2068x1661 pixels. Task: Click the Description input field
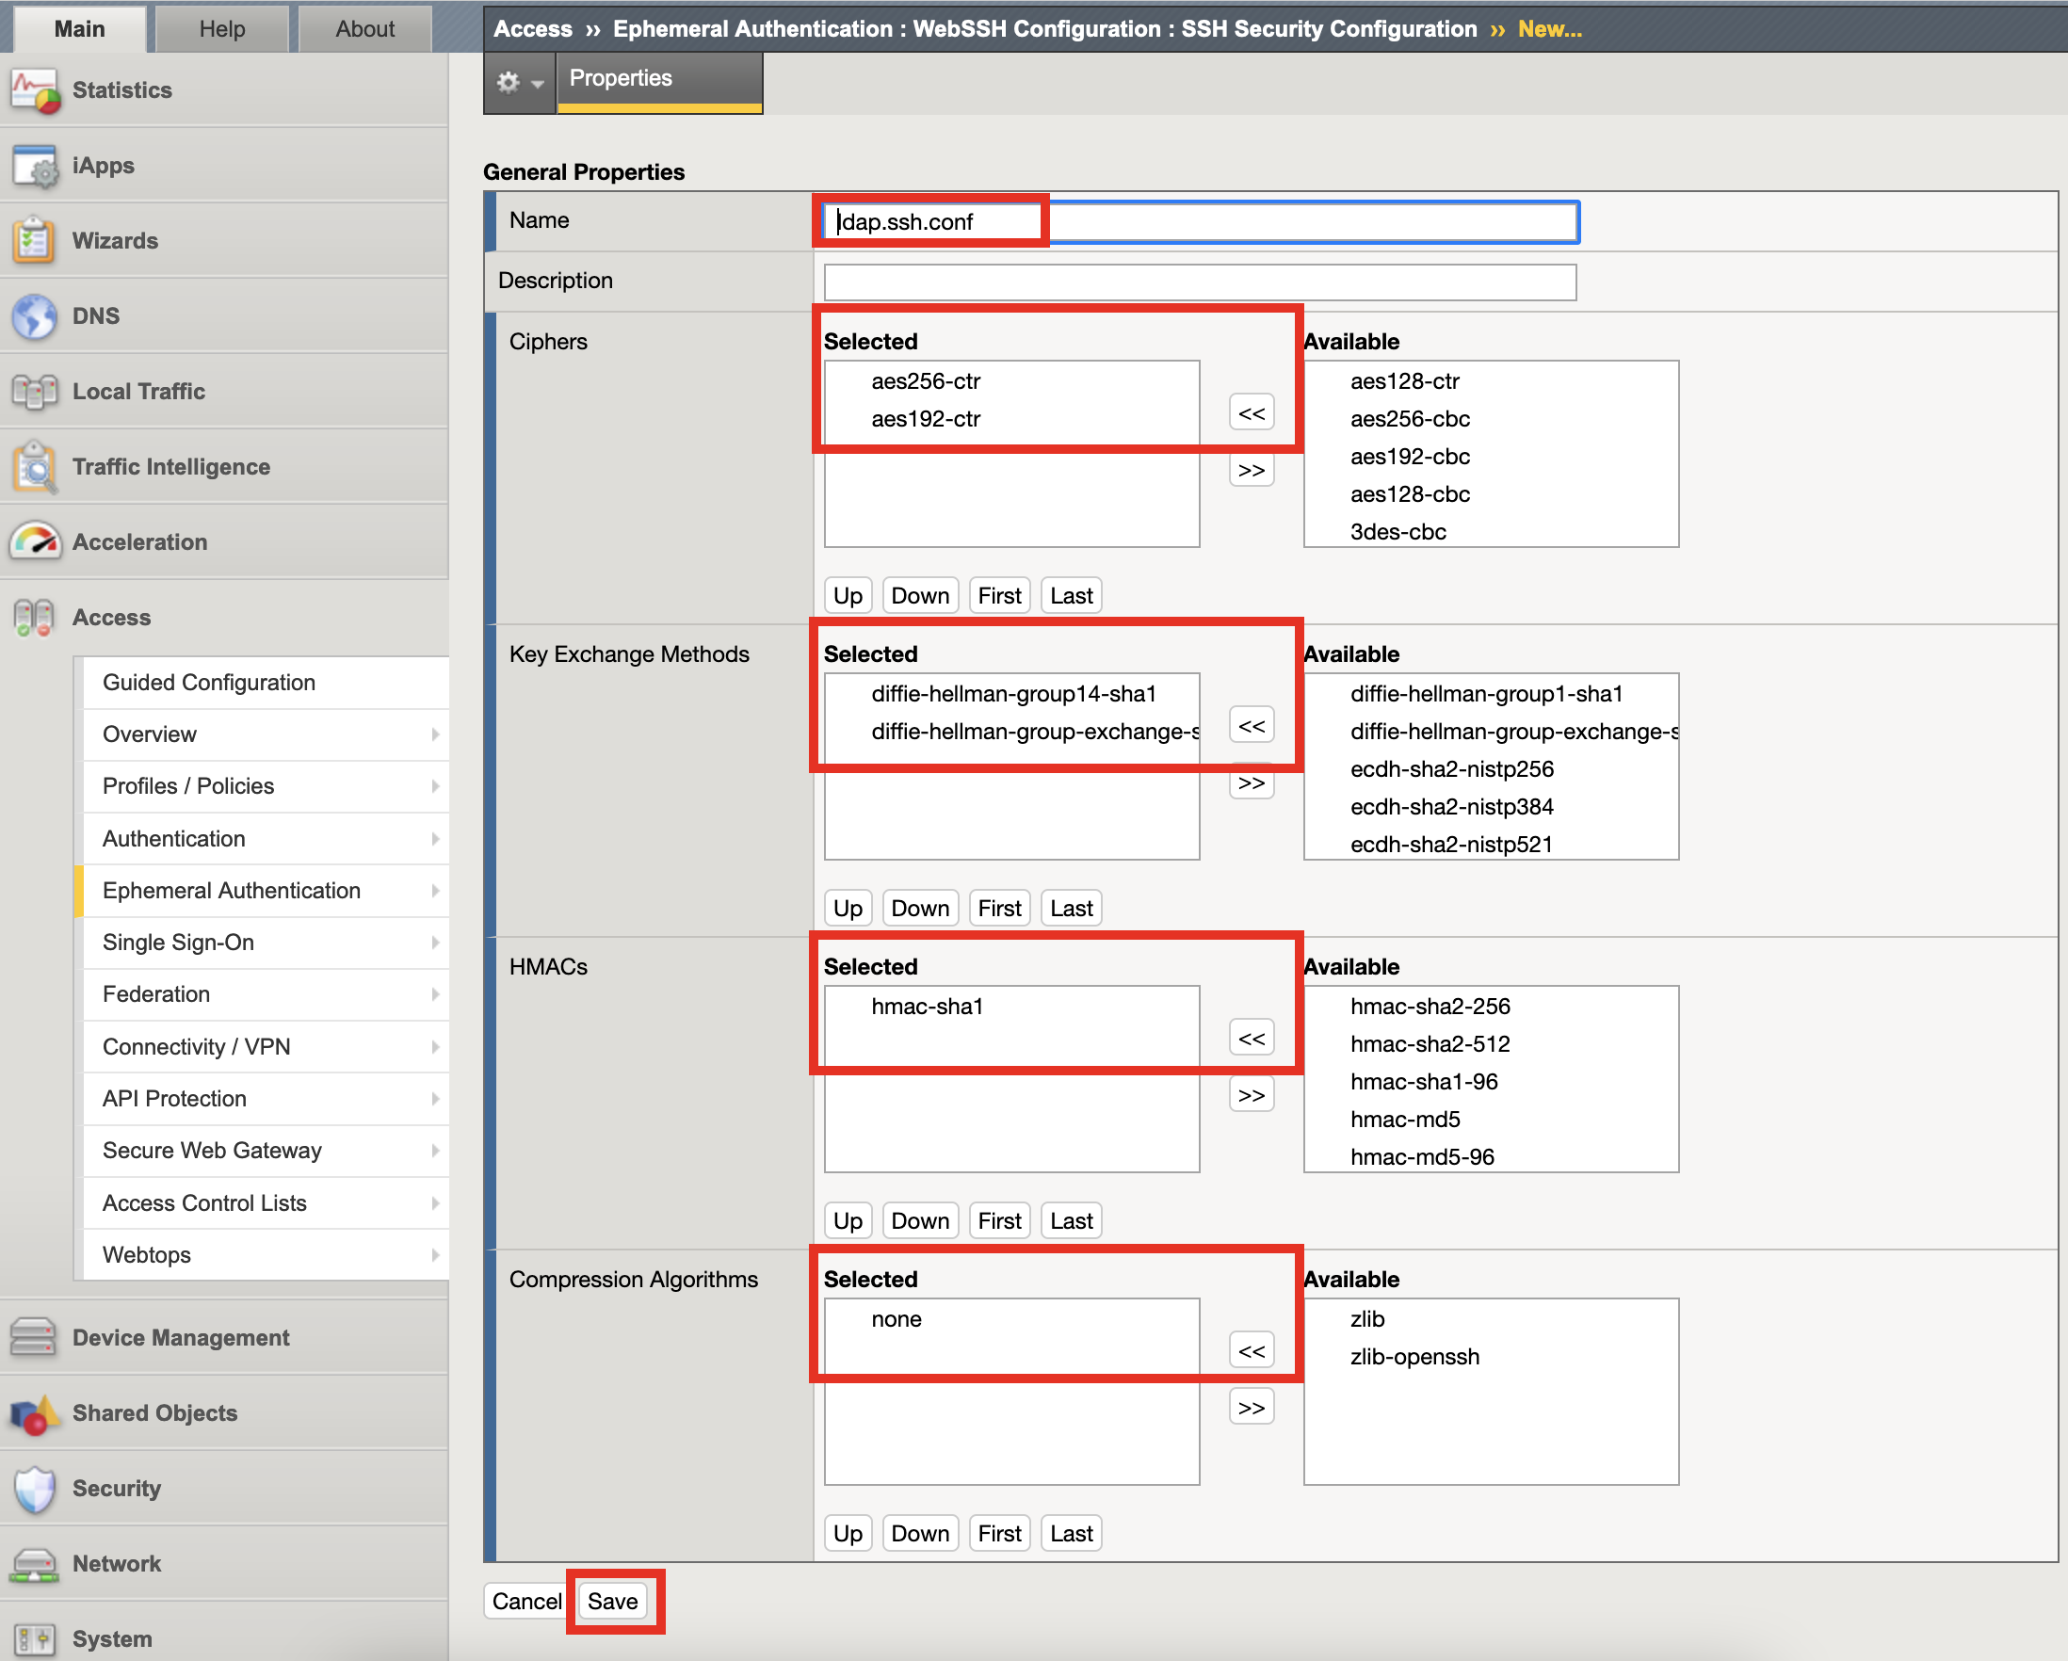1200,282
